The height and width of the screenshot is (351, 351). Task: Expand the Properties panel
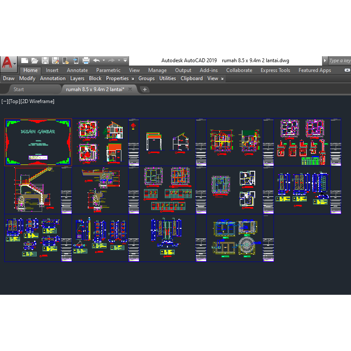(117, 78)
